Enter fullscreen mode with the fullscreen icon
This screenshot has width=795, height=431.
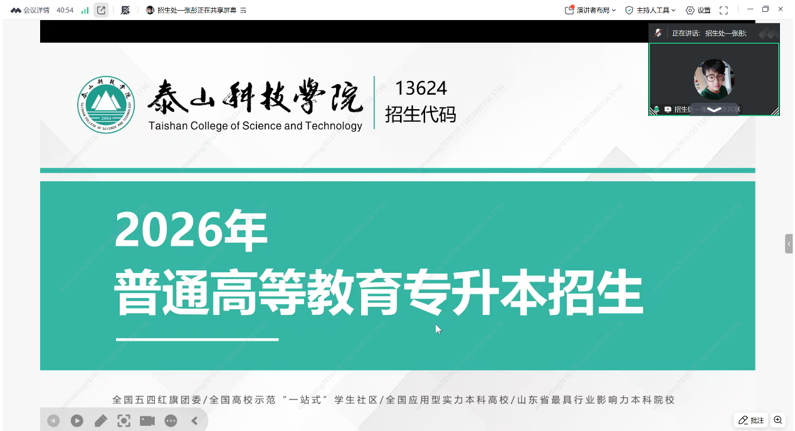pyautogui.click(x=724, y=10)
